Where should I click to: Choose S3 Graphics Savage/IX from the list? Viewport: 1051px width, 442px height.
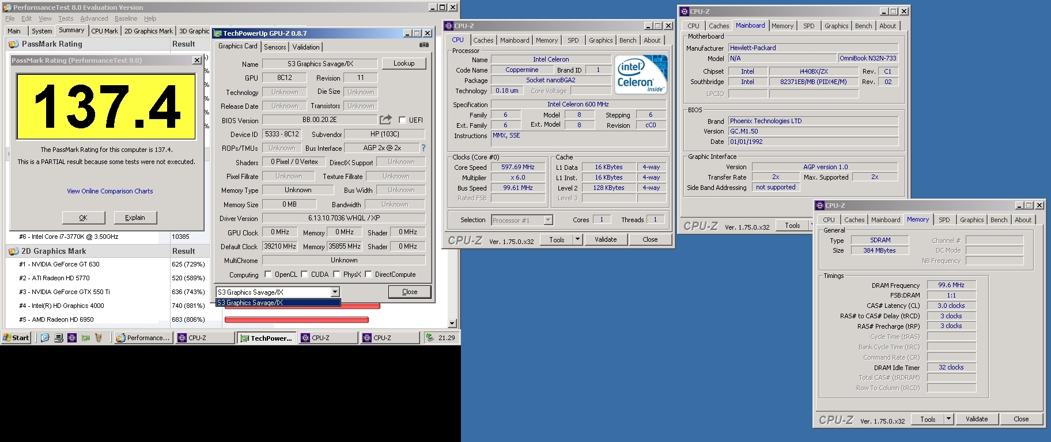pyautogui.click(x=278, y=303)
